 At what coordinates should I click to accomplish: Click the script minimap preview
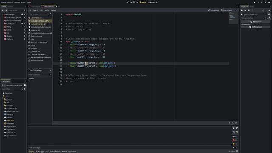234,19
